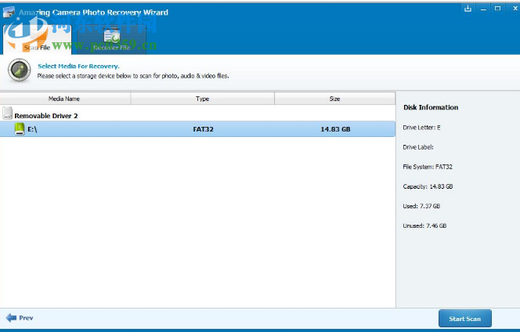The width and height of the screenshot is (520, 332).
Task: Sort by Size column header
Action: point(335,99)
